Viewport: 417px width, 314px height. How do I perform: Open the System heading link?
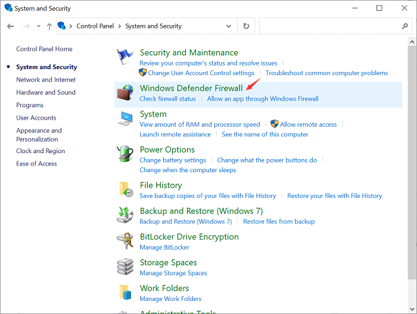(153, 114)
